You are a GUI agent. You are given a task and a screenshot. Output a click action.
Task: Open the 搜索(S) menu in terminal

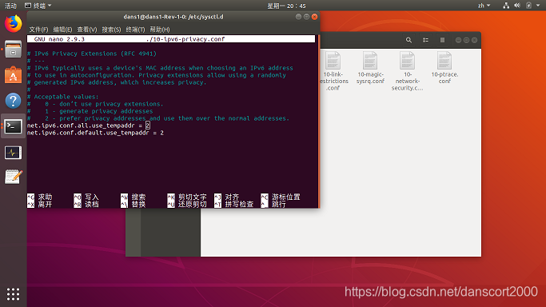coord(111,30)
